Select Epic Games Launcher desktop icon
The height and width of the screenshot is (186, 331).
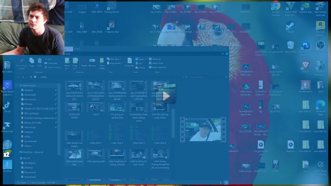(x=320, y=9)
